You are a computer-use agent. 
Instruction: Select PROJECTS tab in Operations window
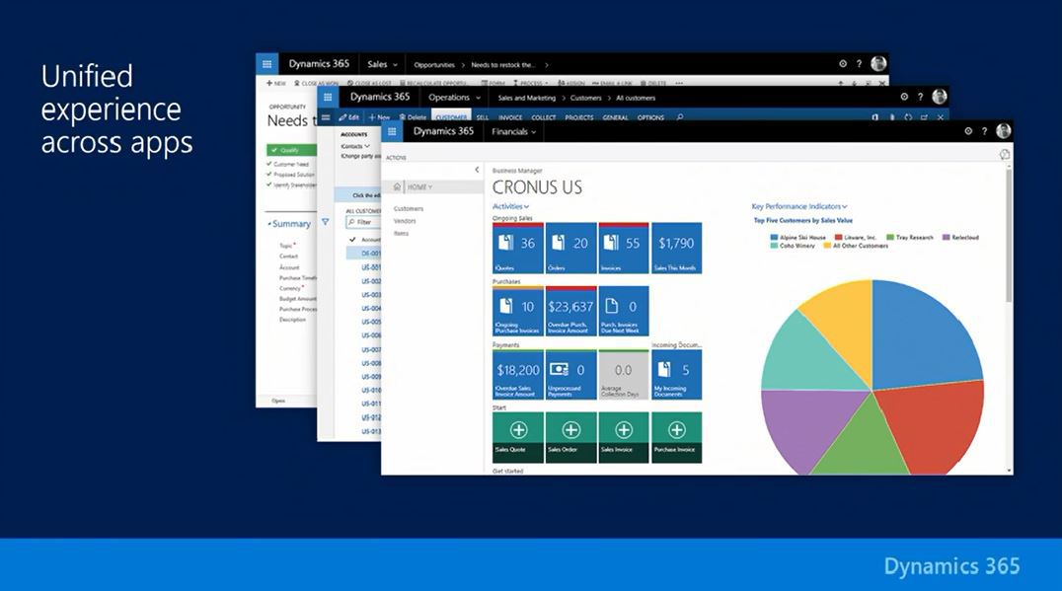click(x=579, y=117)
